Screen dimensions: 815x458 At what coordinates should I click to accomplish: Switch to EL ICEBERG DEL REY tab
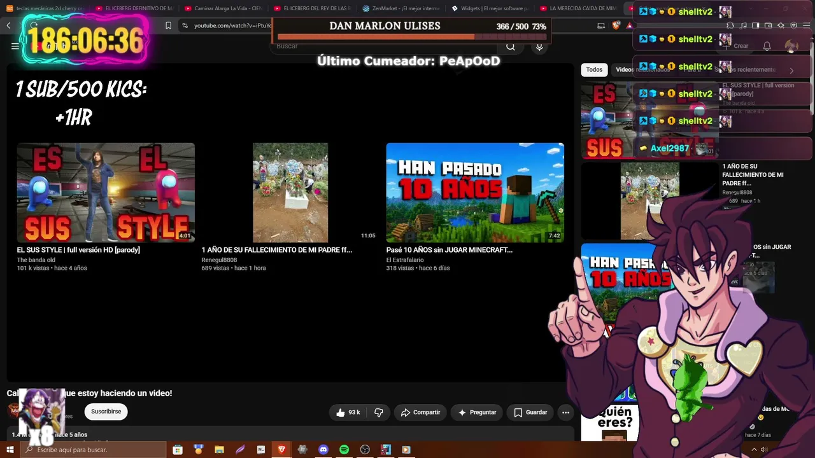(313, 8)
